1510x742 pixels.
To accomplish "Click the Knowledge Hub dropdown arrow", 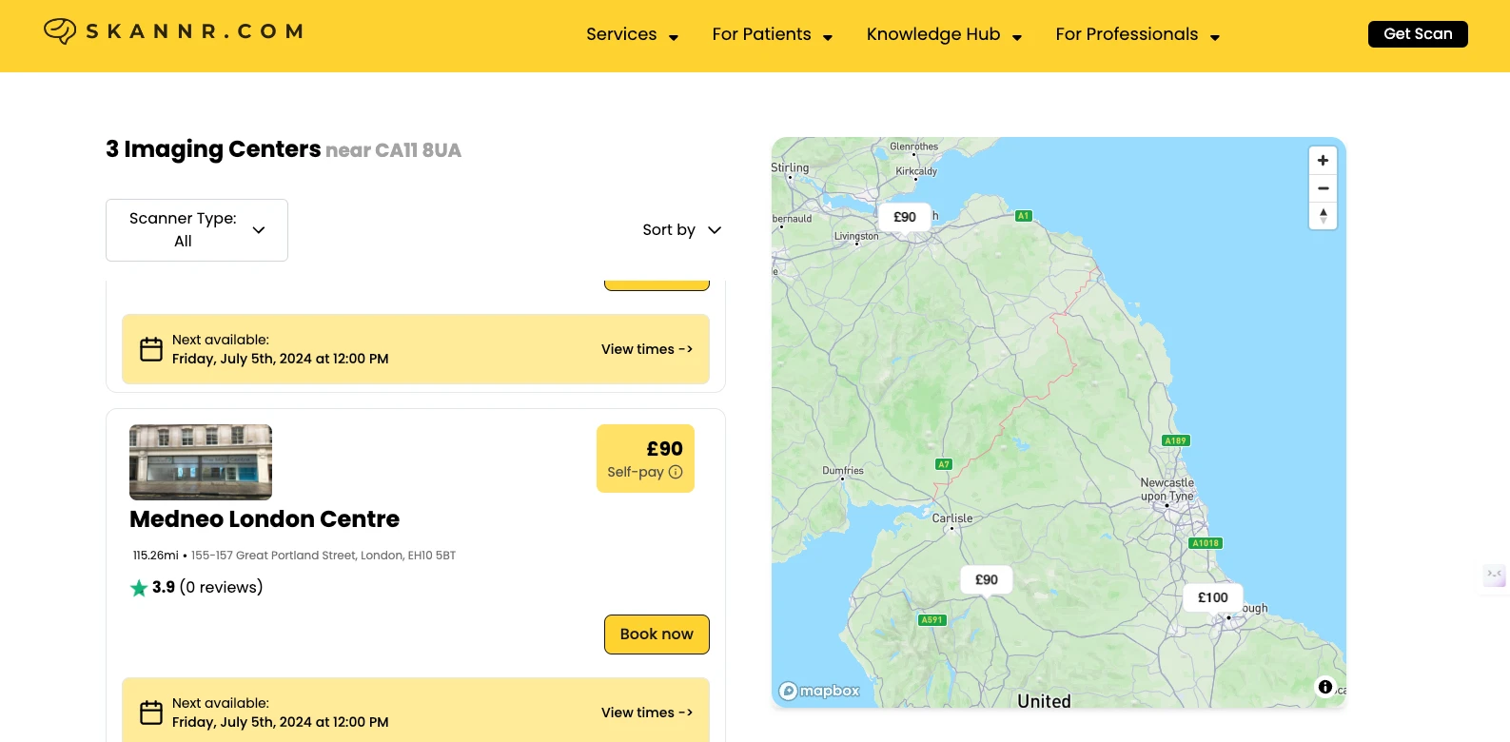I will (x=1017, y=38).
